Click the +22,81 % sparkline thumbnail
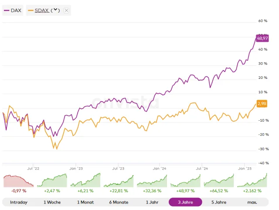 pyautogui.click(x=119, y=181)
